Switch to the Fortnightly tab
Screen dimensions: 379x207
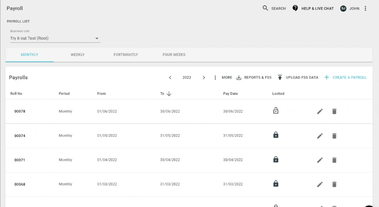pos(126,55)
